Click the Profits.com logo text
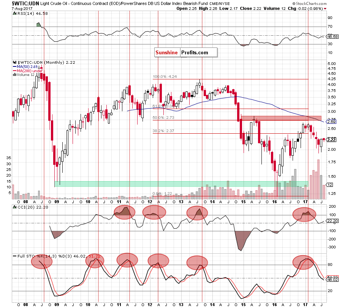Viewport: 342px width, 308px height. click(x=195, y=52)
